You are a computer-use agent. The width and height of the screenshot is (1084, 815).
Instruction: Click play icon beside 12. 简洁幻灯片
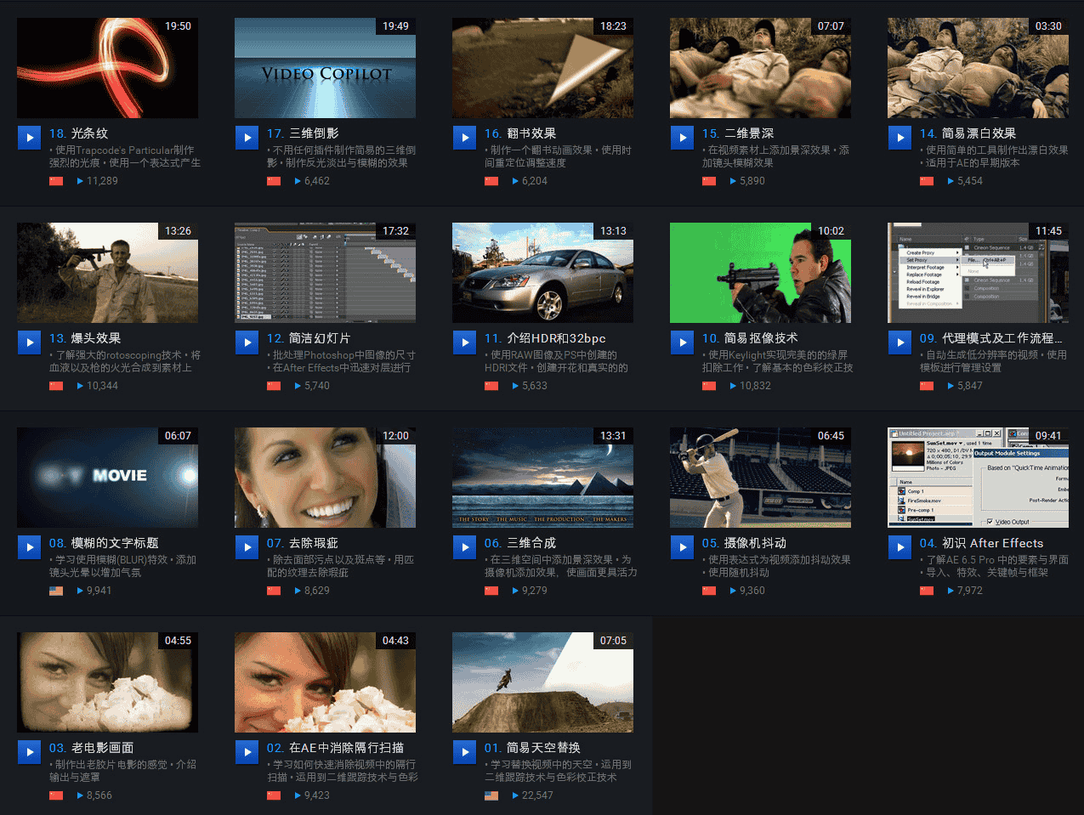tap(247, 342)
